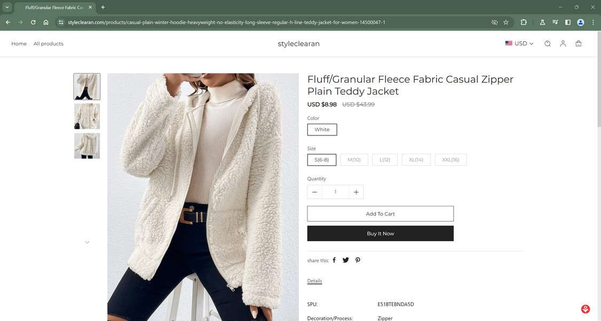
Task: Open the account sign-in icon
Action: (563, 43)
